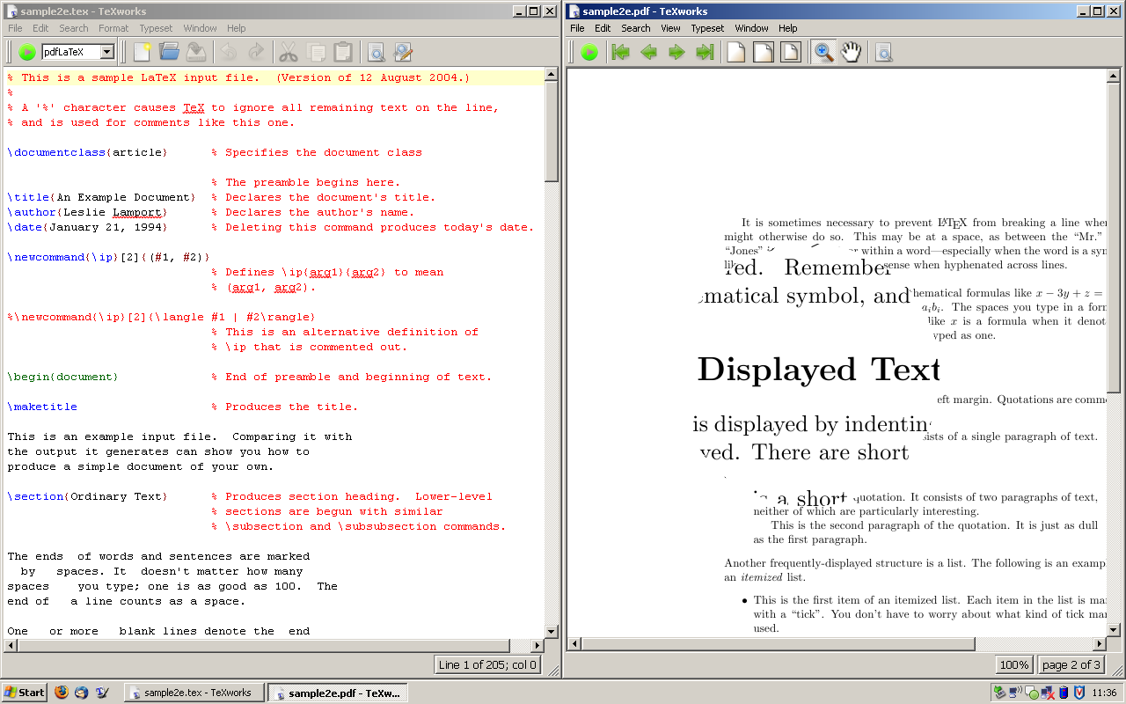Click the Save icon in the editor toolbar
This screenshot has width=1126, height=704.
pos(196,52)
